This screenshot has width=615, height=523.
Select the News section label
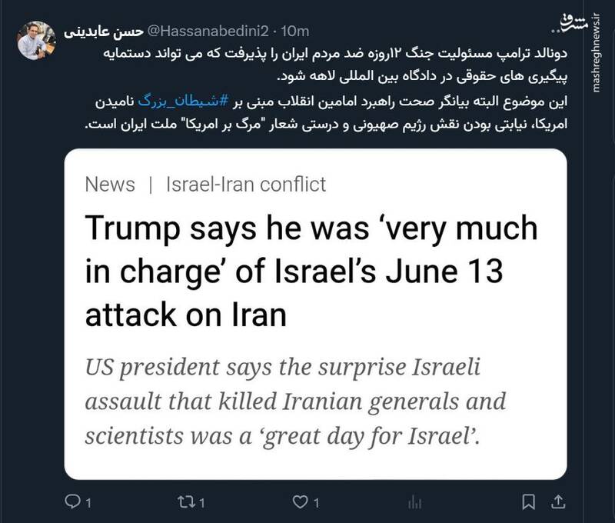pyautogui.click(x=110, y=185)
